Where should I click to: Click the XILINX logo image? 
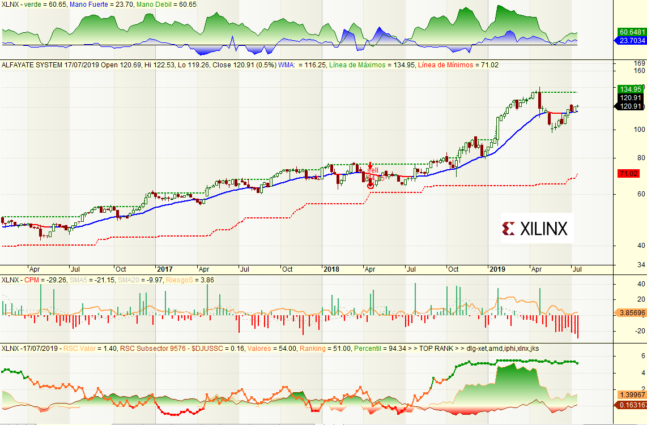pyautogui.click(x=537, y=228)
